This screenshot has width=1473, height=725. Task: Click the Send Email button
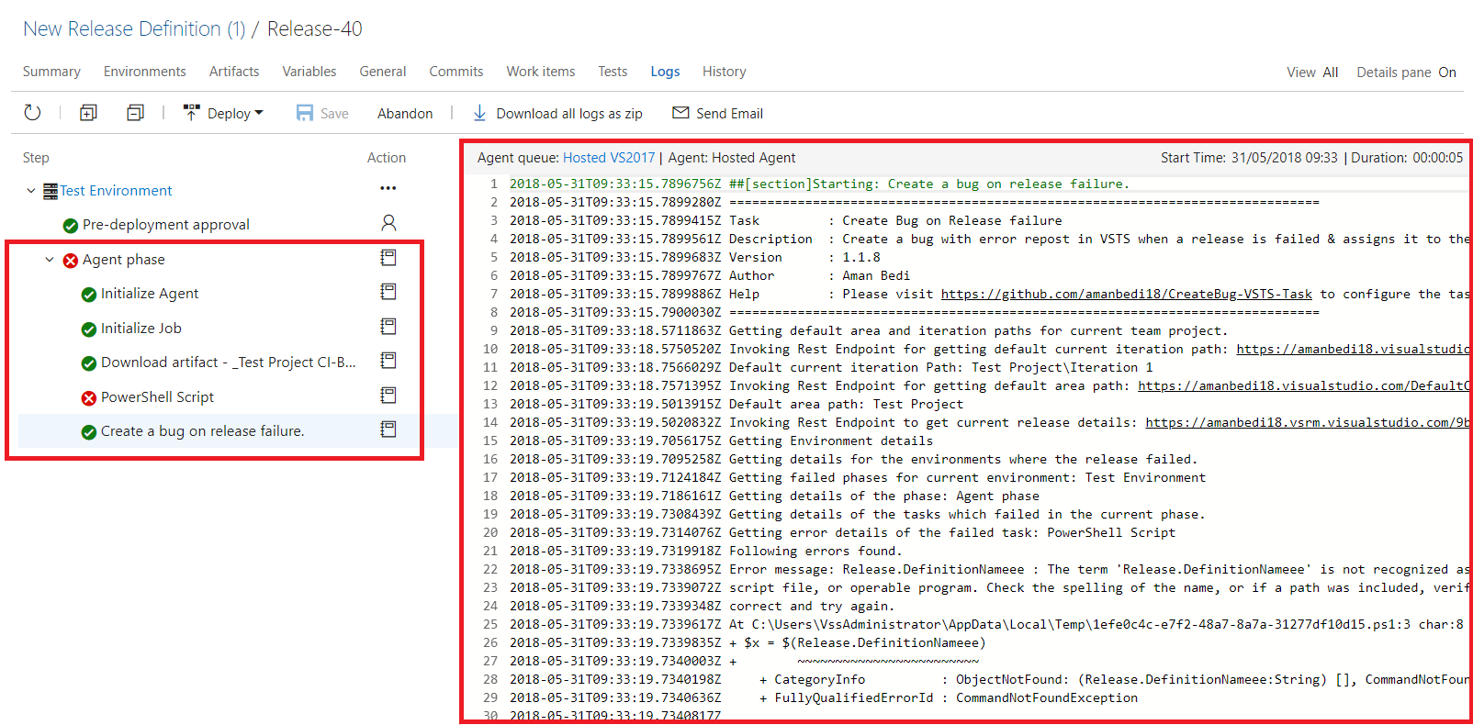(x=718, y=113)
